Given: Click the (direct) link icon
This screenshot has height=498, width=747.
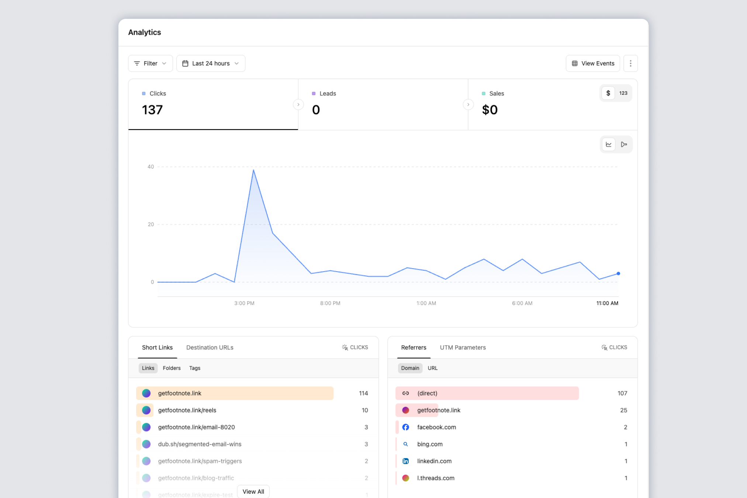Looking at the screenshot, I should [405, 393].
